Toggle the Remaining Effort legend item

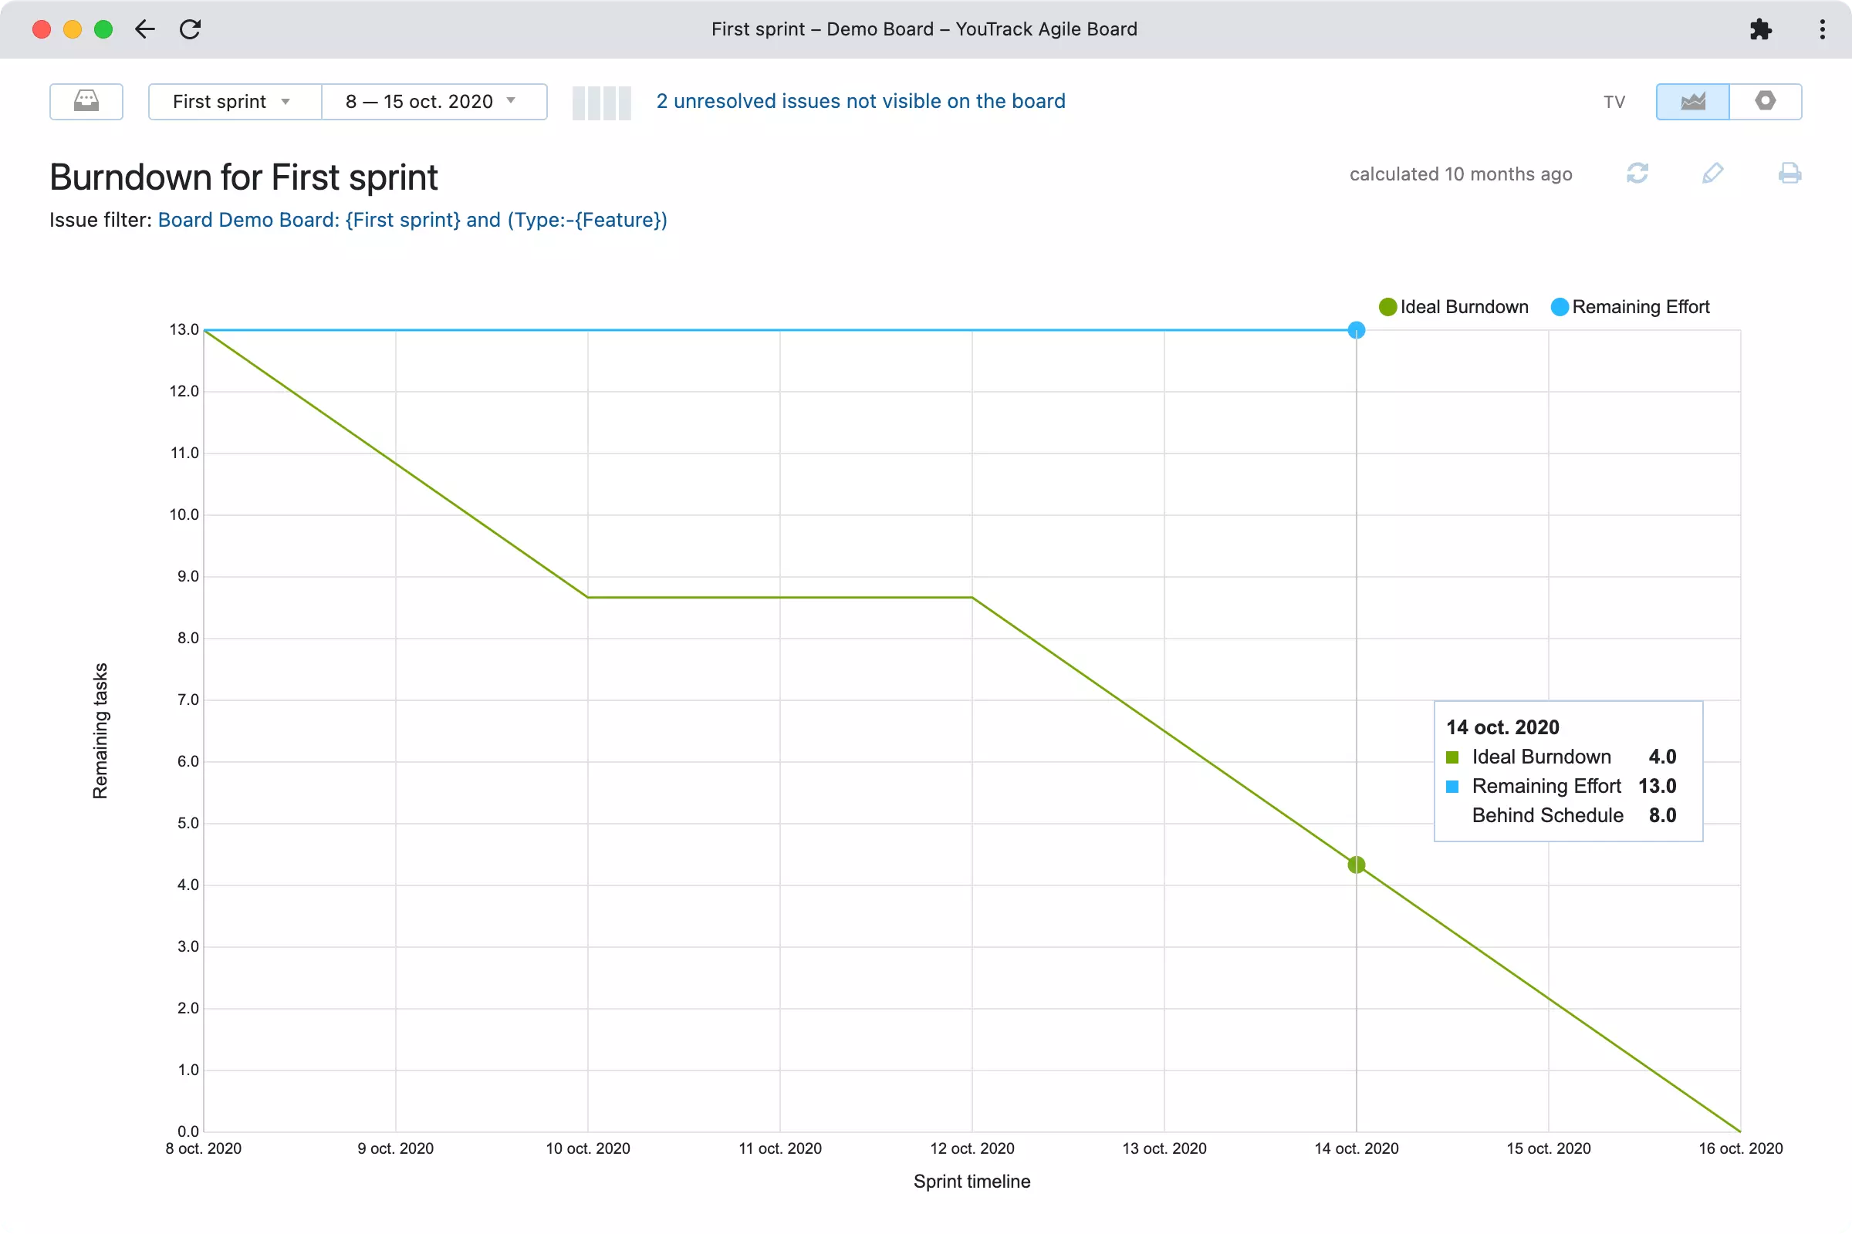pos(1630,307)
